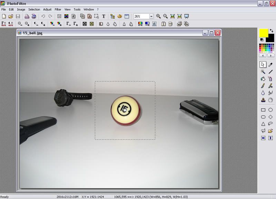Show previous palette colors arrow
The image size is (276, 199).
[x=263, y=56]
